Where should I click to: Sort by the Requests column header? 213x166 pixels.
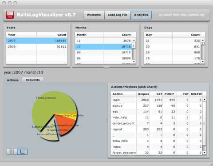(143, 94)
